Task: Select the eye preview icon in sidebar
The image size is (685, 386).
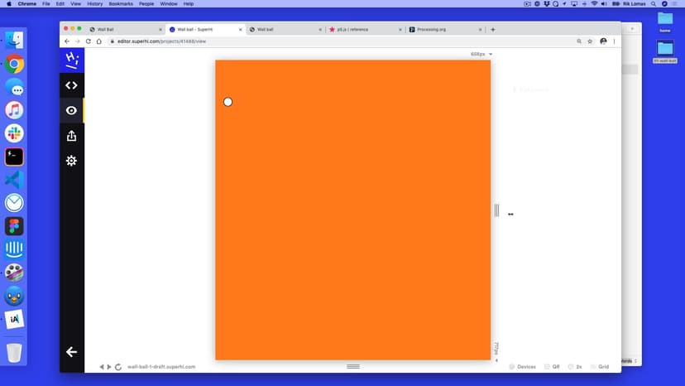Action: (x=71, y=110)
